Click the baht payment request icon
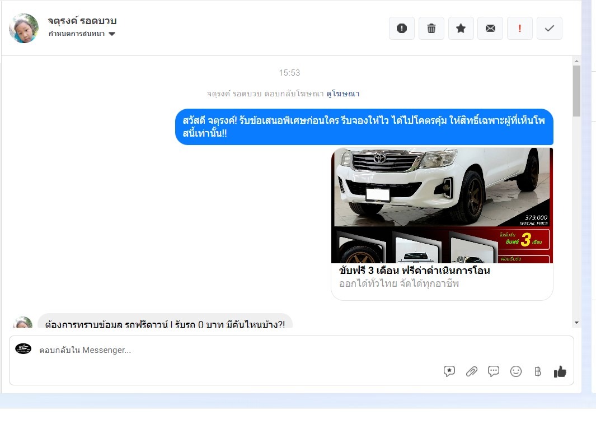Screen dimensions: 596x433 click(x=538, y=371)
